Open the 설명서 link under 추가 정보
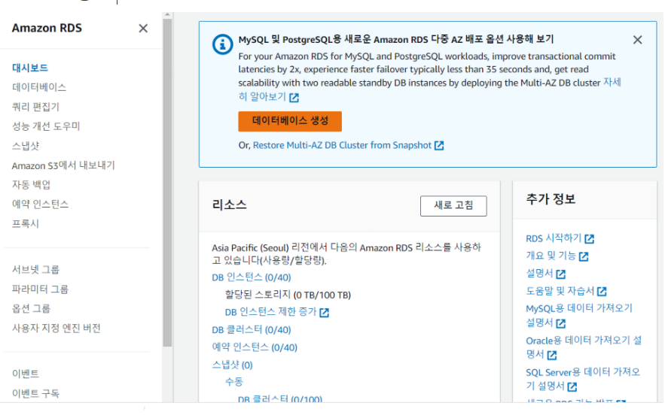The image size is (665, 415). (x=539, y=274)
